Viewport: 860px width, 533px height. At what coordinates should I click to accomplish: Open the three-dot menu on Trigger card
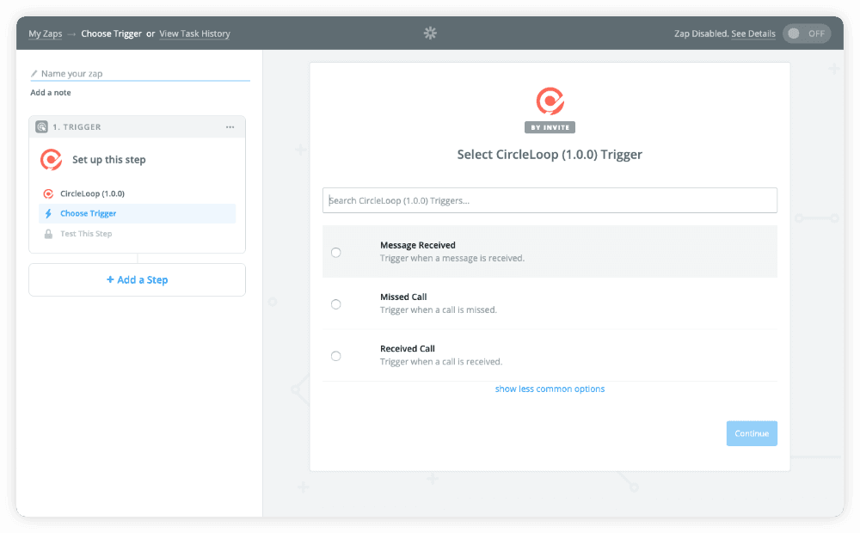tap(230, 127)
